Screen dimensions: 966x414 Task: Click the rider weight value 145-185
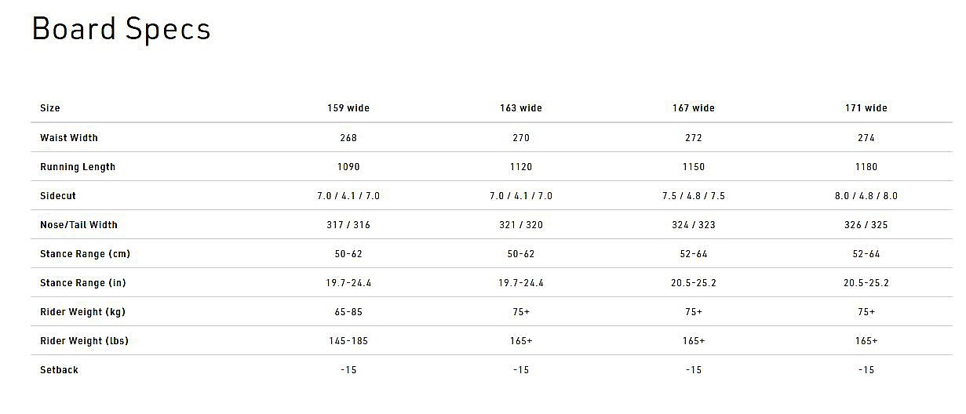[348, 341]
